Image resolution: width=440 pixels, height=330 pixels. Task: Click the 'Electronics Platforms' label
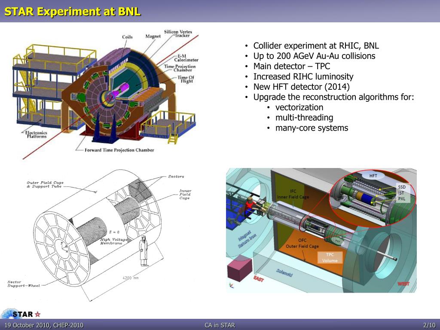tap(36, 134)
